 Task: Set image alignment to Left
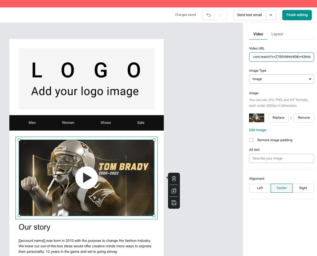(x=260, y=188)
